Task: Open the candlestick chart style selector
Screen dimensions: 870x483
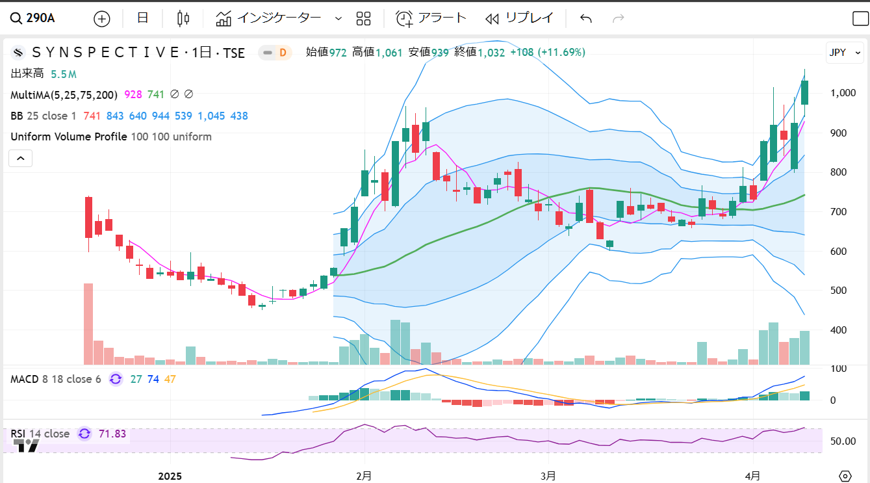Action: tap(183, 18)
